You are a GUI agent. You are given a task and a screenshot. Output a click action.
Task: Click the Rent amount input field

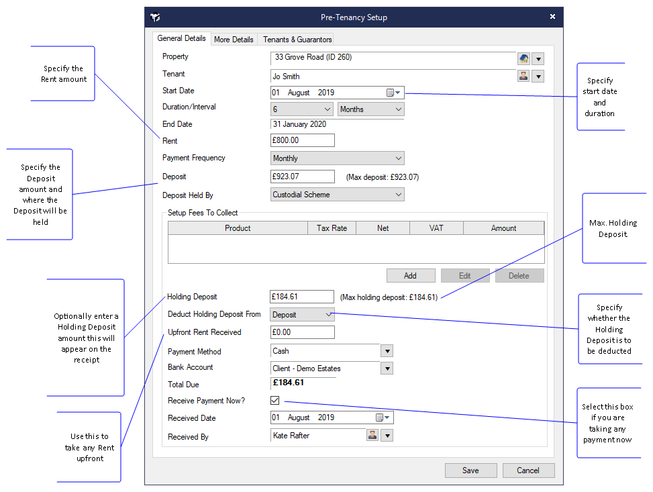(302, 141)
